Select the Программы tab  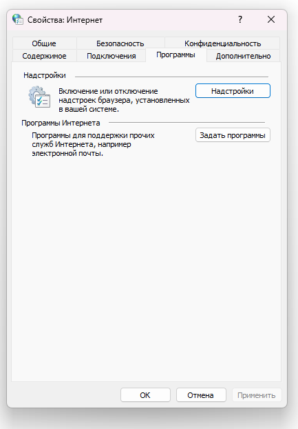click(175, 55)
